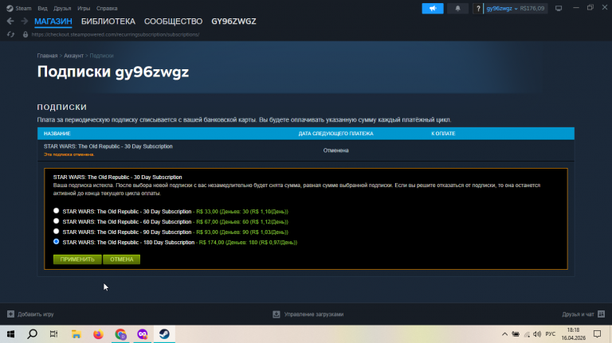This screenshot has width=612, height=343.
Task: Select the 60 Day Subscription radio
Action: [57, 221]
